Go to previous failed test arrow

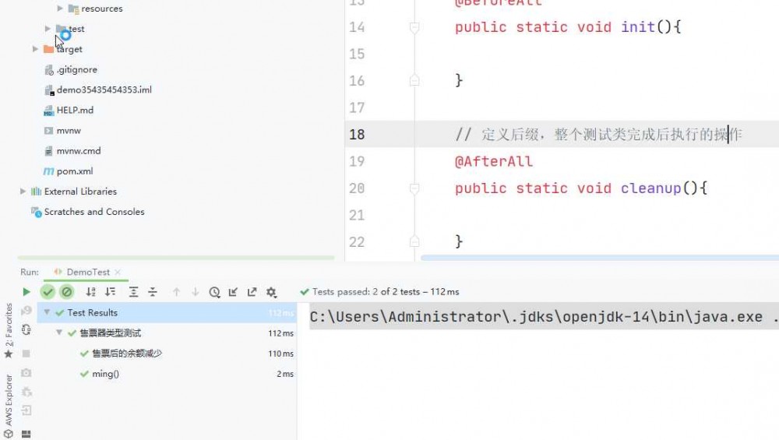(x=176, y=292)
